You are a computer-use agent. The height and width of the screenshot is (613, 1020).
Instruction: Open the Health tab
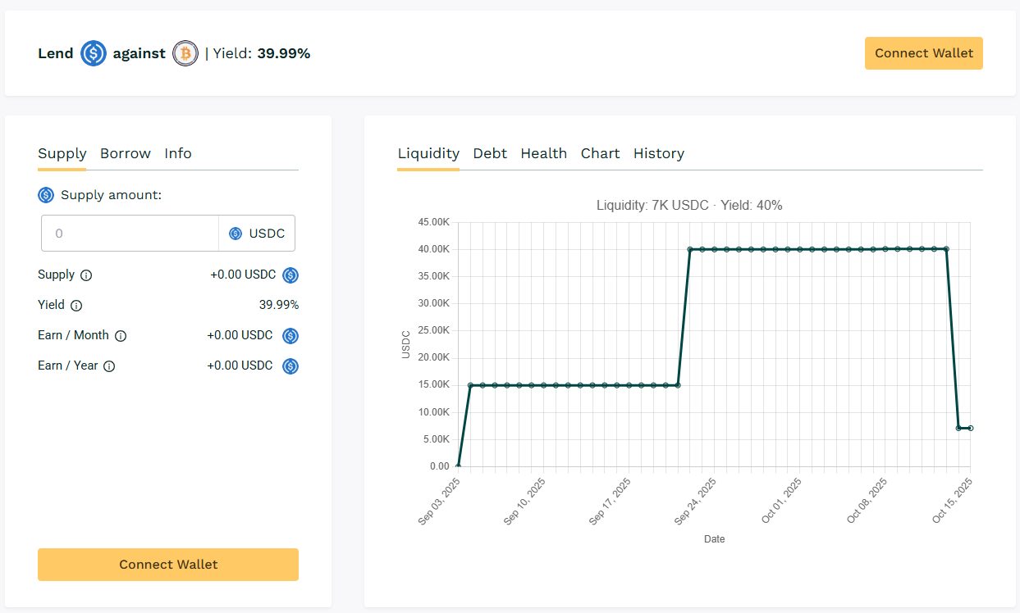543,153
